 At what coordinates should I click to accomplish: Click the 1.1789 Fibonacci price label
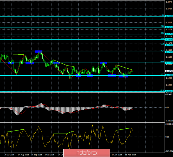point(169,52)
